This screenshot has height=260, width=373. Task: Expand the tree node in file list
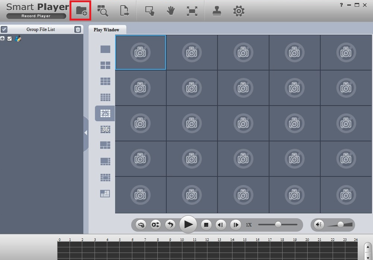pyautogui.click(x=2, y=38)
